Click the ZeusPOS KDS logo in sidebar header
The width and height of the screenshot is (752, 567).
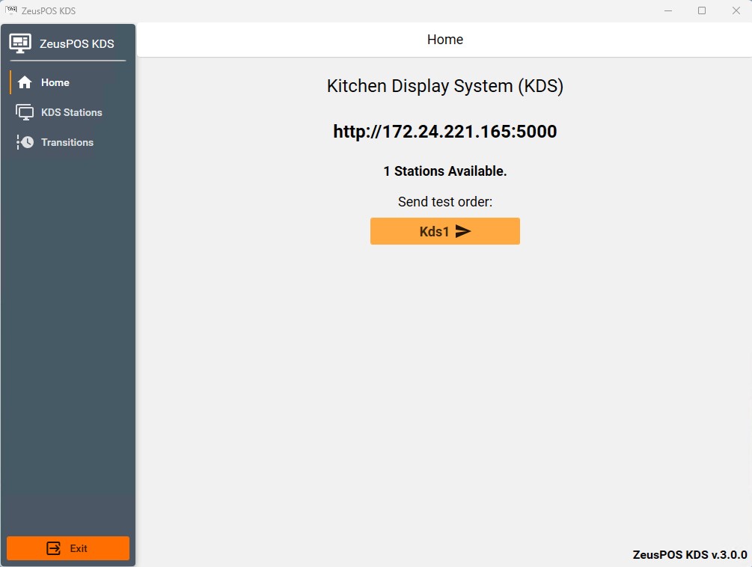tap(20, 43)
